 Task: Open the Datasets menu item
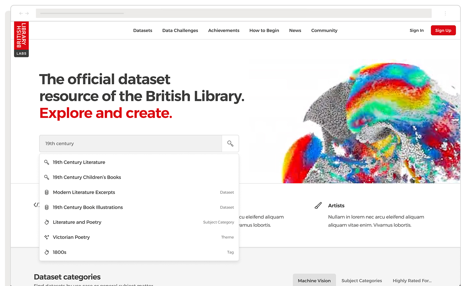(x=143, y=30)
